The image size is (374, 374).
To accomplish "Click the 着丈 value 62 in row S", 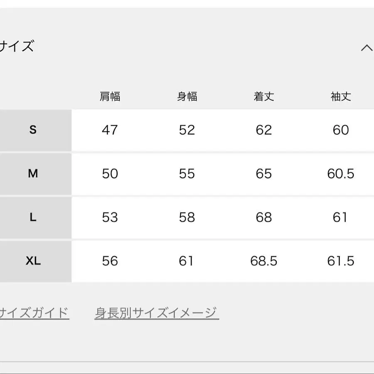I will pyautogui.click(x=263, y=130).
